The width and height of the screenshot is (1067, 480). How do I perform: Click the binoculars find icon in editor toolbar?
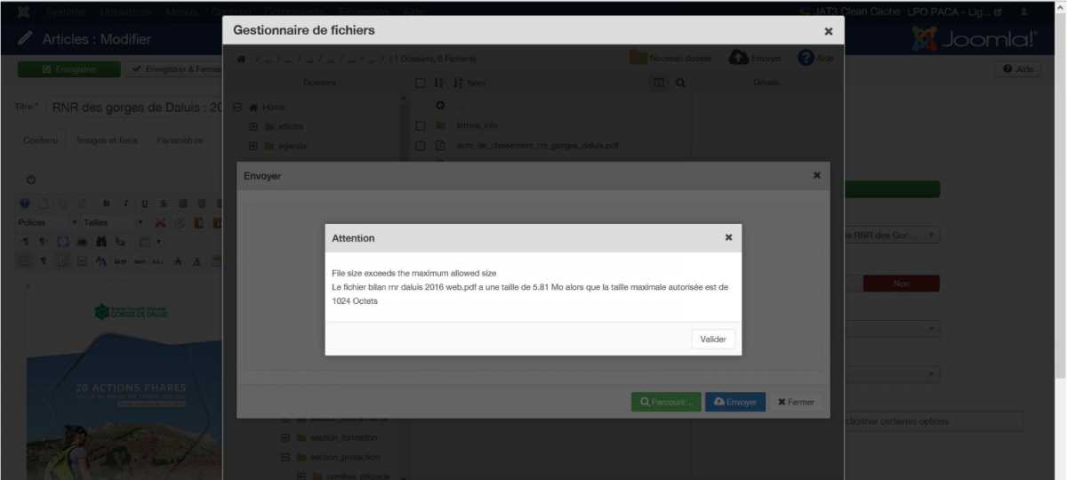click(101, 241)
